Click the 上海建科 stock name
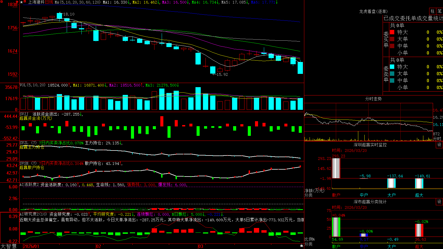This screenshot has width=443, height=249. [x=36, y=2]
